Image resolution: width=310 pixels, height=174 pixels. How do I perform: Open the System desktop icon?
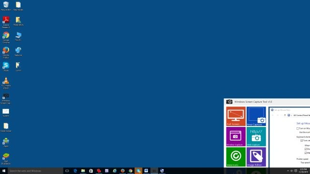click(x=6, y=113)
